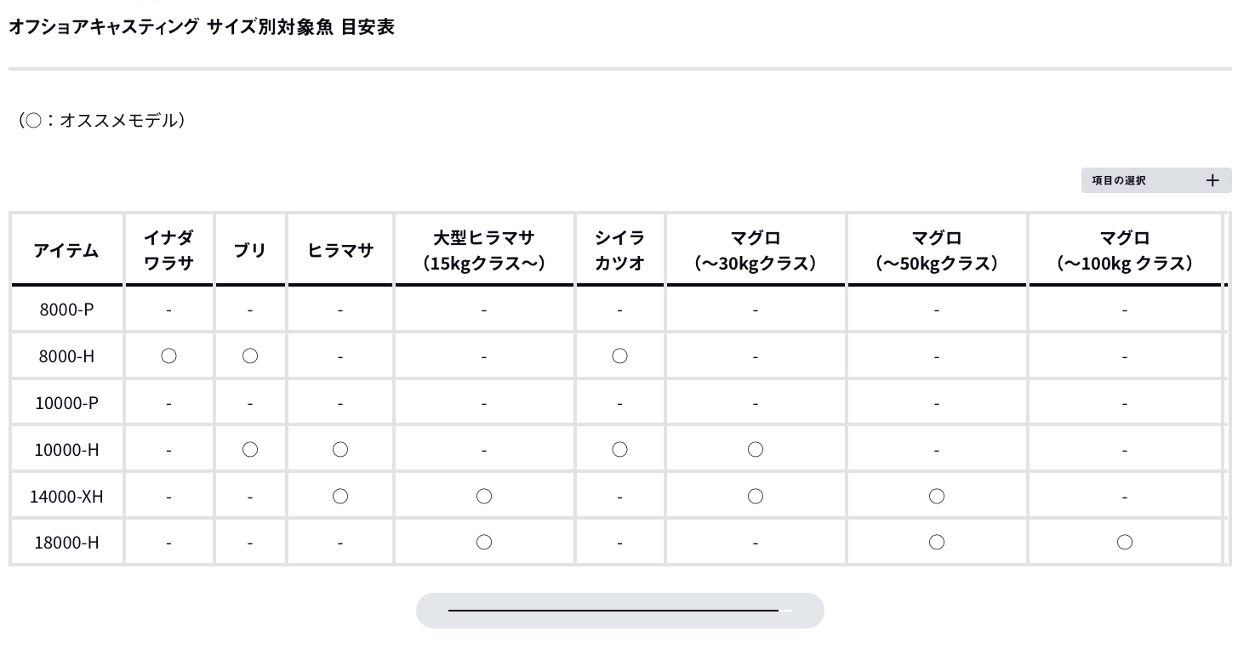Image resolution: width=1238 pixels, height=654 pixels.
Task: Click the アイテム column header
Action: click(x=66, y=250)
